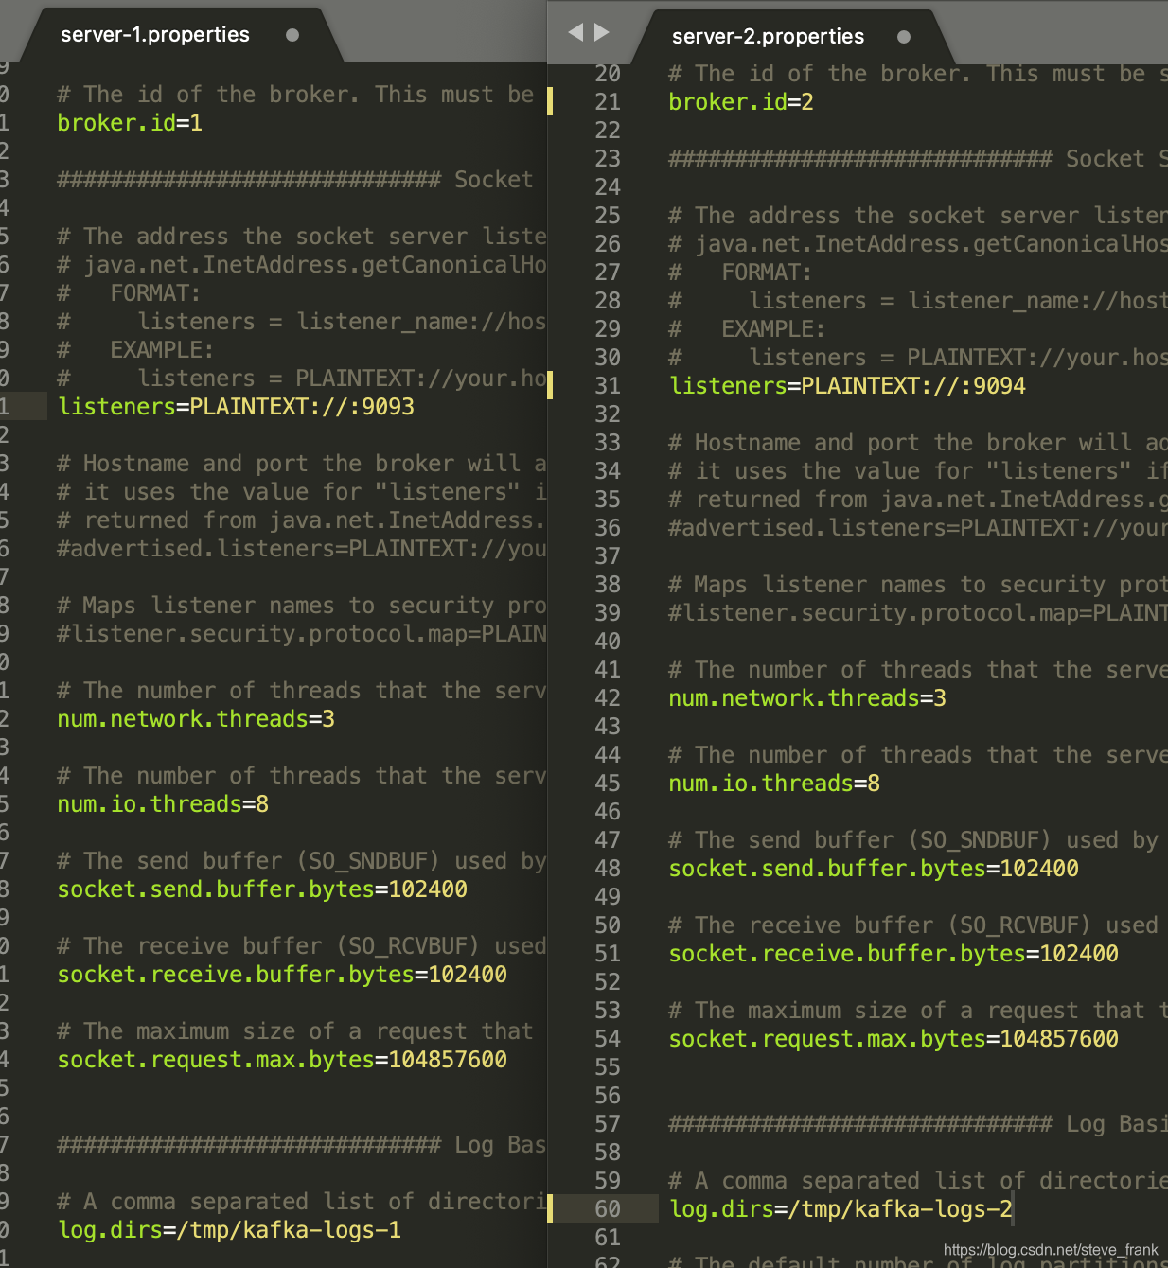The image size is (1168, 1268).
Task: Click num.network.threads=3 in server-1 pane
Action: pyautogui.click(x=196, y=719)
